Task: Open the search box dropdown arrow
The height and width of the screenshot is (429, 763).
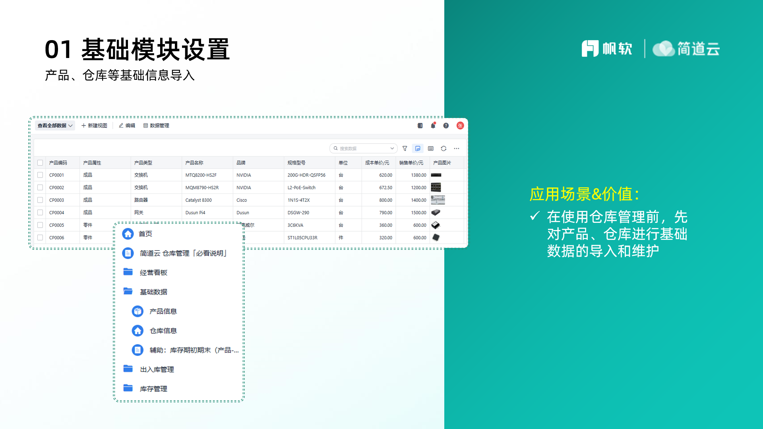Action: (x=392, y=149)
